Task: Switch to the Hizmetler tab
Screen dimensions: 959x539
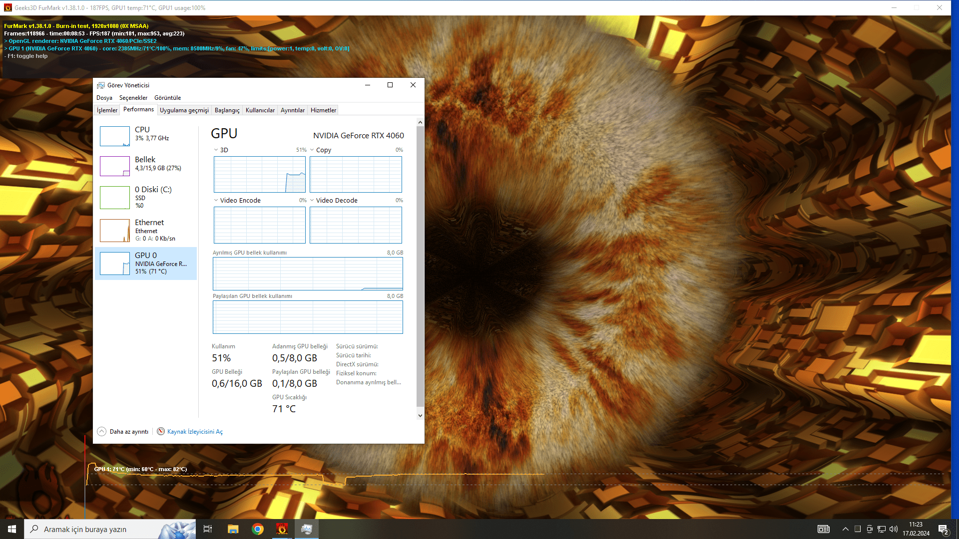Action: coord(323,110)
